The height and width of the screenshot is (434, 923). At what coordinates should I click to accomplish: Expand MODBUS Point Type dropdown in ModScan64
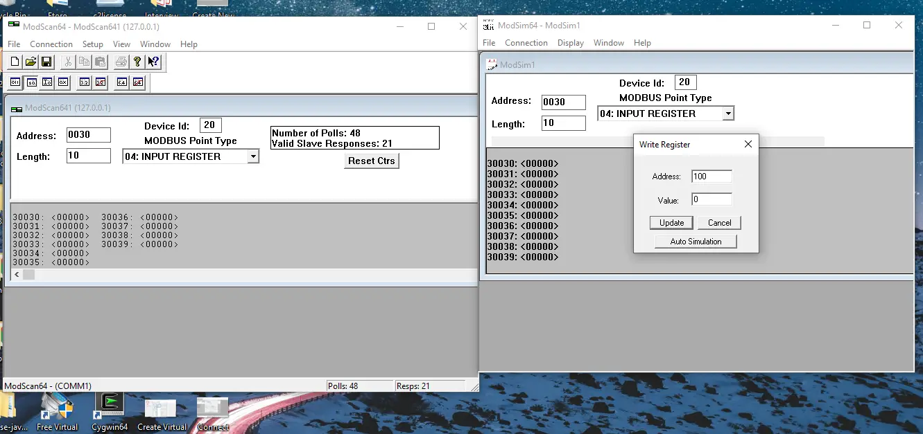[253, 157]
